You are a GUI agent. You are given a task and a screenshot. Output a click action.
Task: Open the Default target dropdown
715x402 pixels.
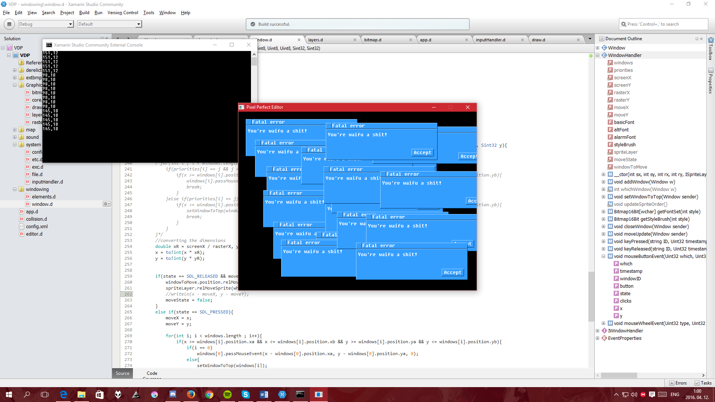point(138,24)
